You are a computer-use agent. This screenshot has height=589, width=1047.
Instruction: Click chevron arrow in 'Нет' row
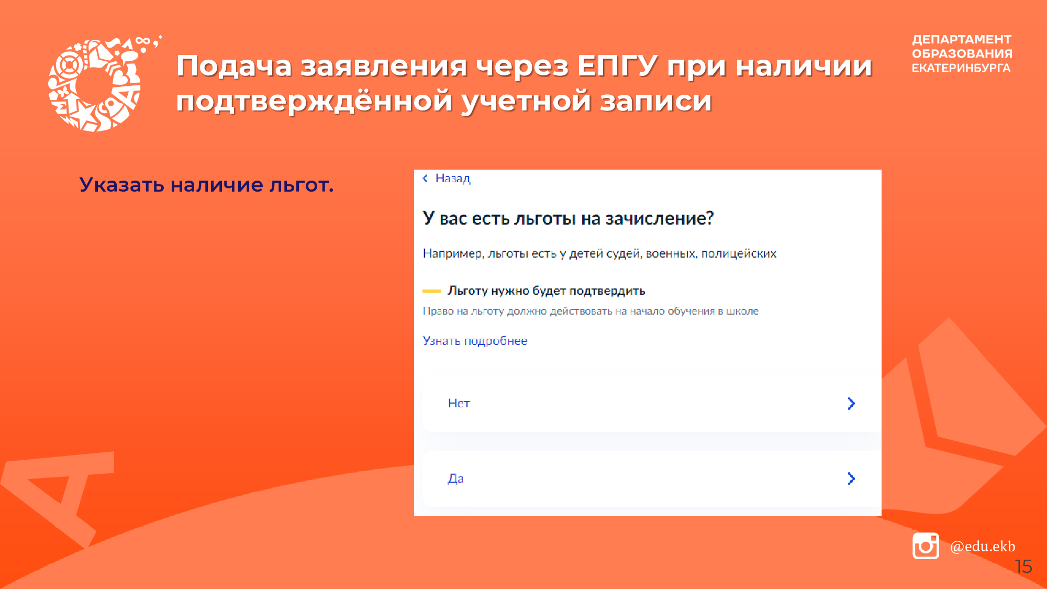point(851,403)
